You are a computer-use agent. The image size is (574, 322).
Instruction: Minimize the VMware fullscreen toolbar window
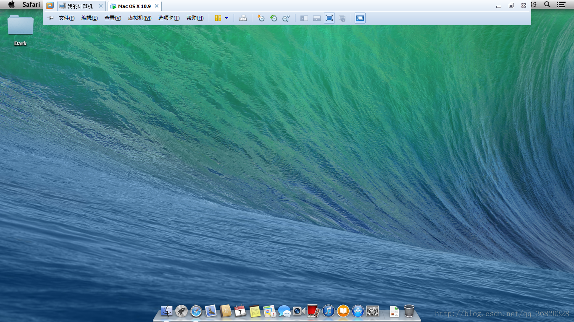click(499, 6)
